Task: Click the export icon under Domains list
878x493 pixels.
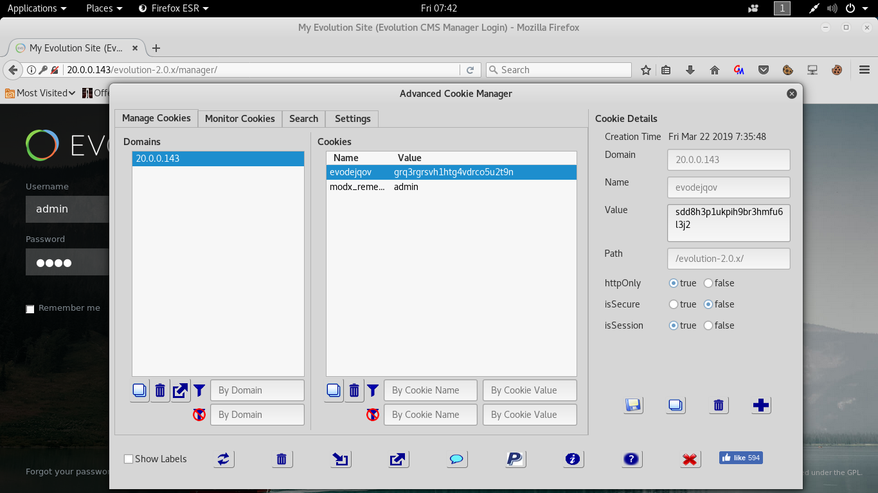Action: tap(181, 390)
